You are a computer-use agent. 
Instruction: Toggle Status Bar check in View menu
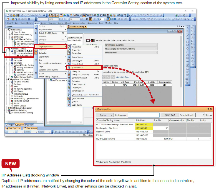point(43,53)
